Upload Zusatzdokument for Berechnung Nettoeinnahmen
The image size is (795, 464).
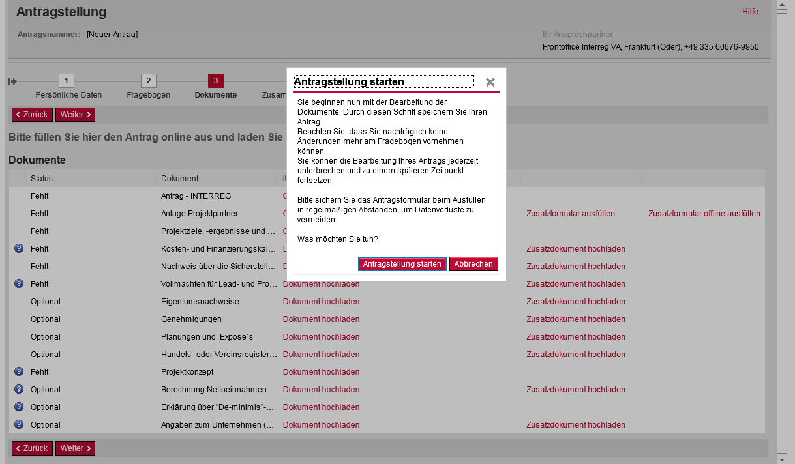(x=576, y=390)
